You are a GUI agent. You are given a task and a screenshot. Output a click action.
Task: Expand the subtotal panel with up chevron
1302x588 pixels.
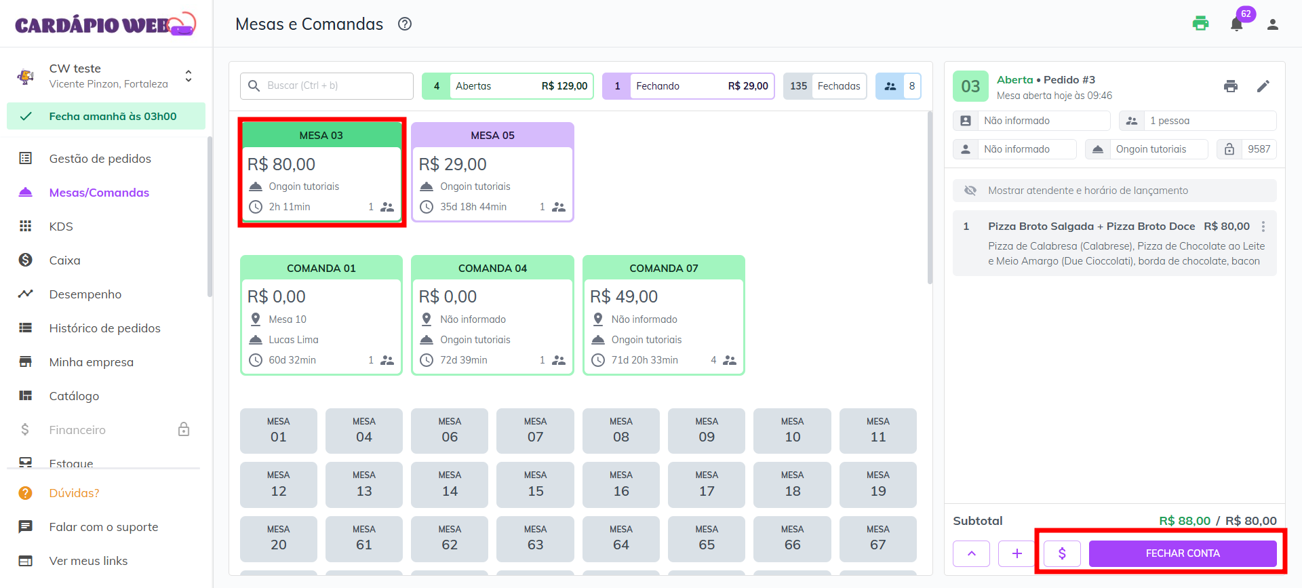coord(971,553)
